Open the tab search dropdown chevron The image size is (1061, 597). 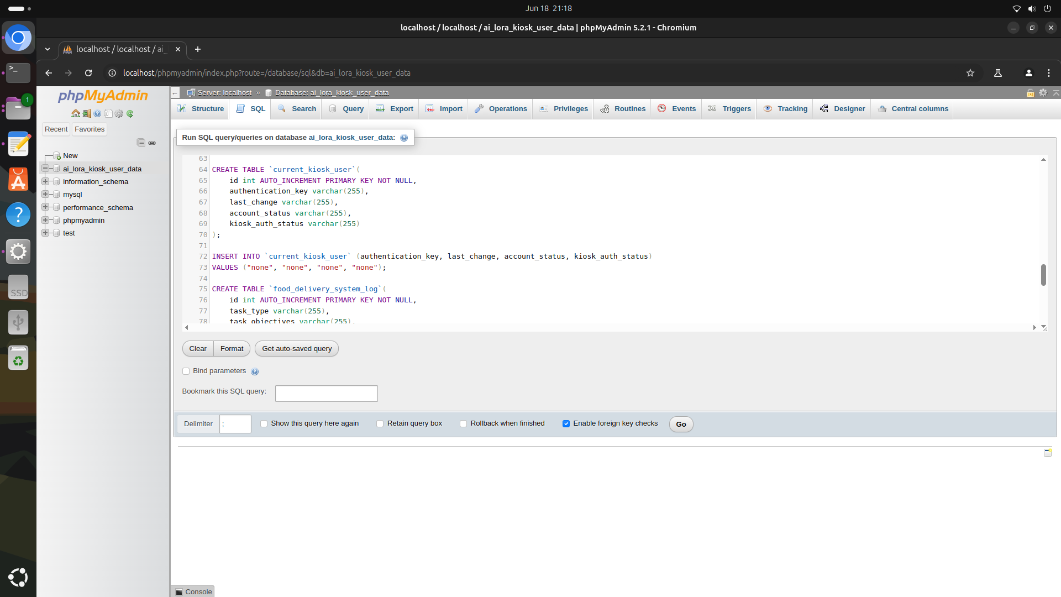coord(48,49)
